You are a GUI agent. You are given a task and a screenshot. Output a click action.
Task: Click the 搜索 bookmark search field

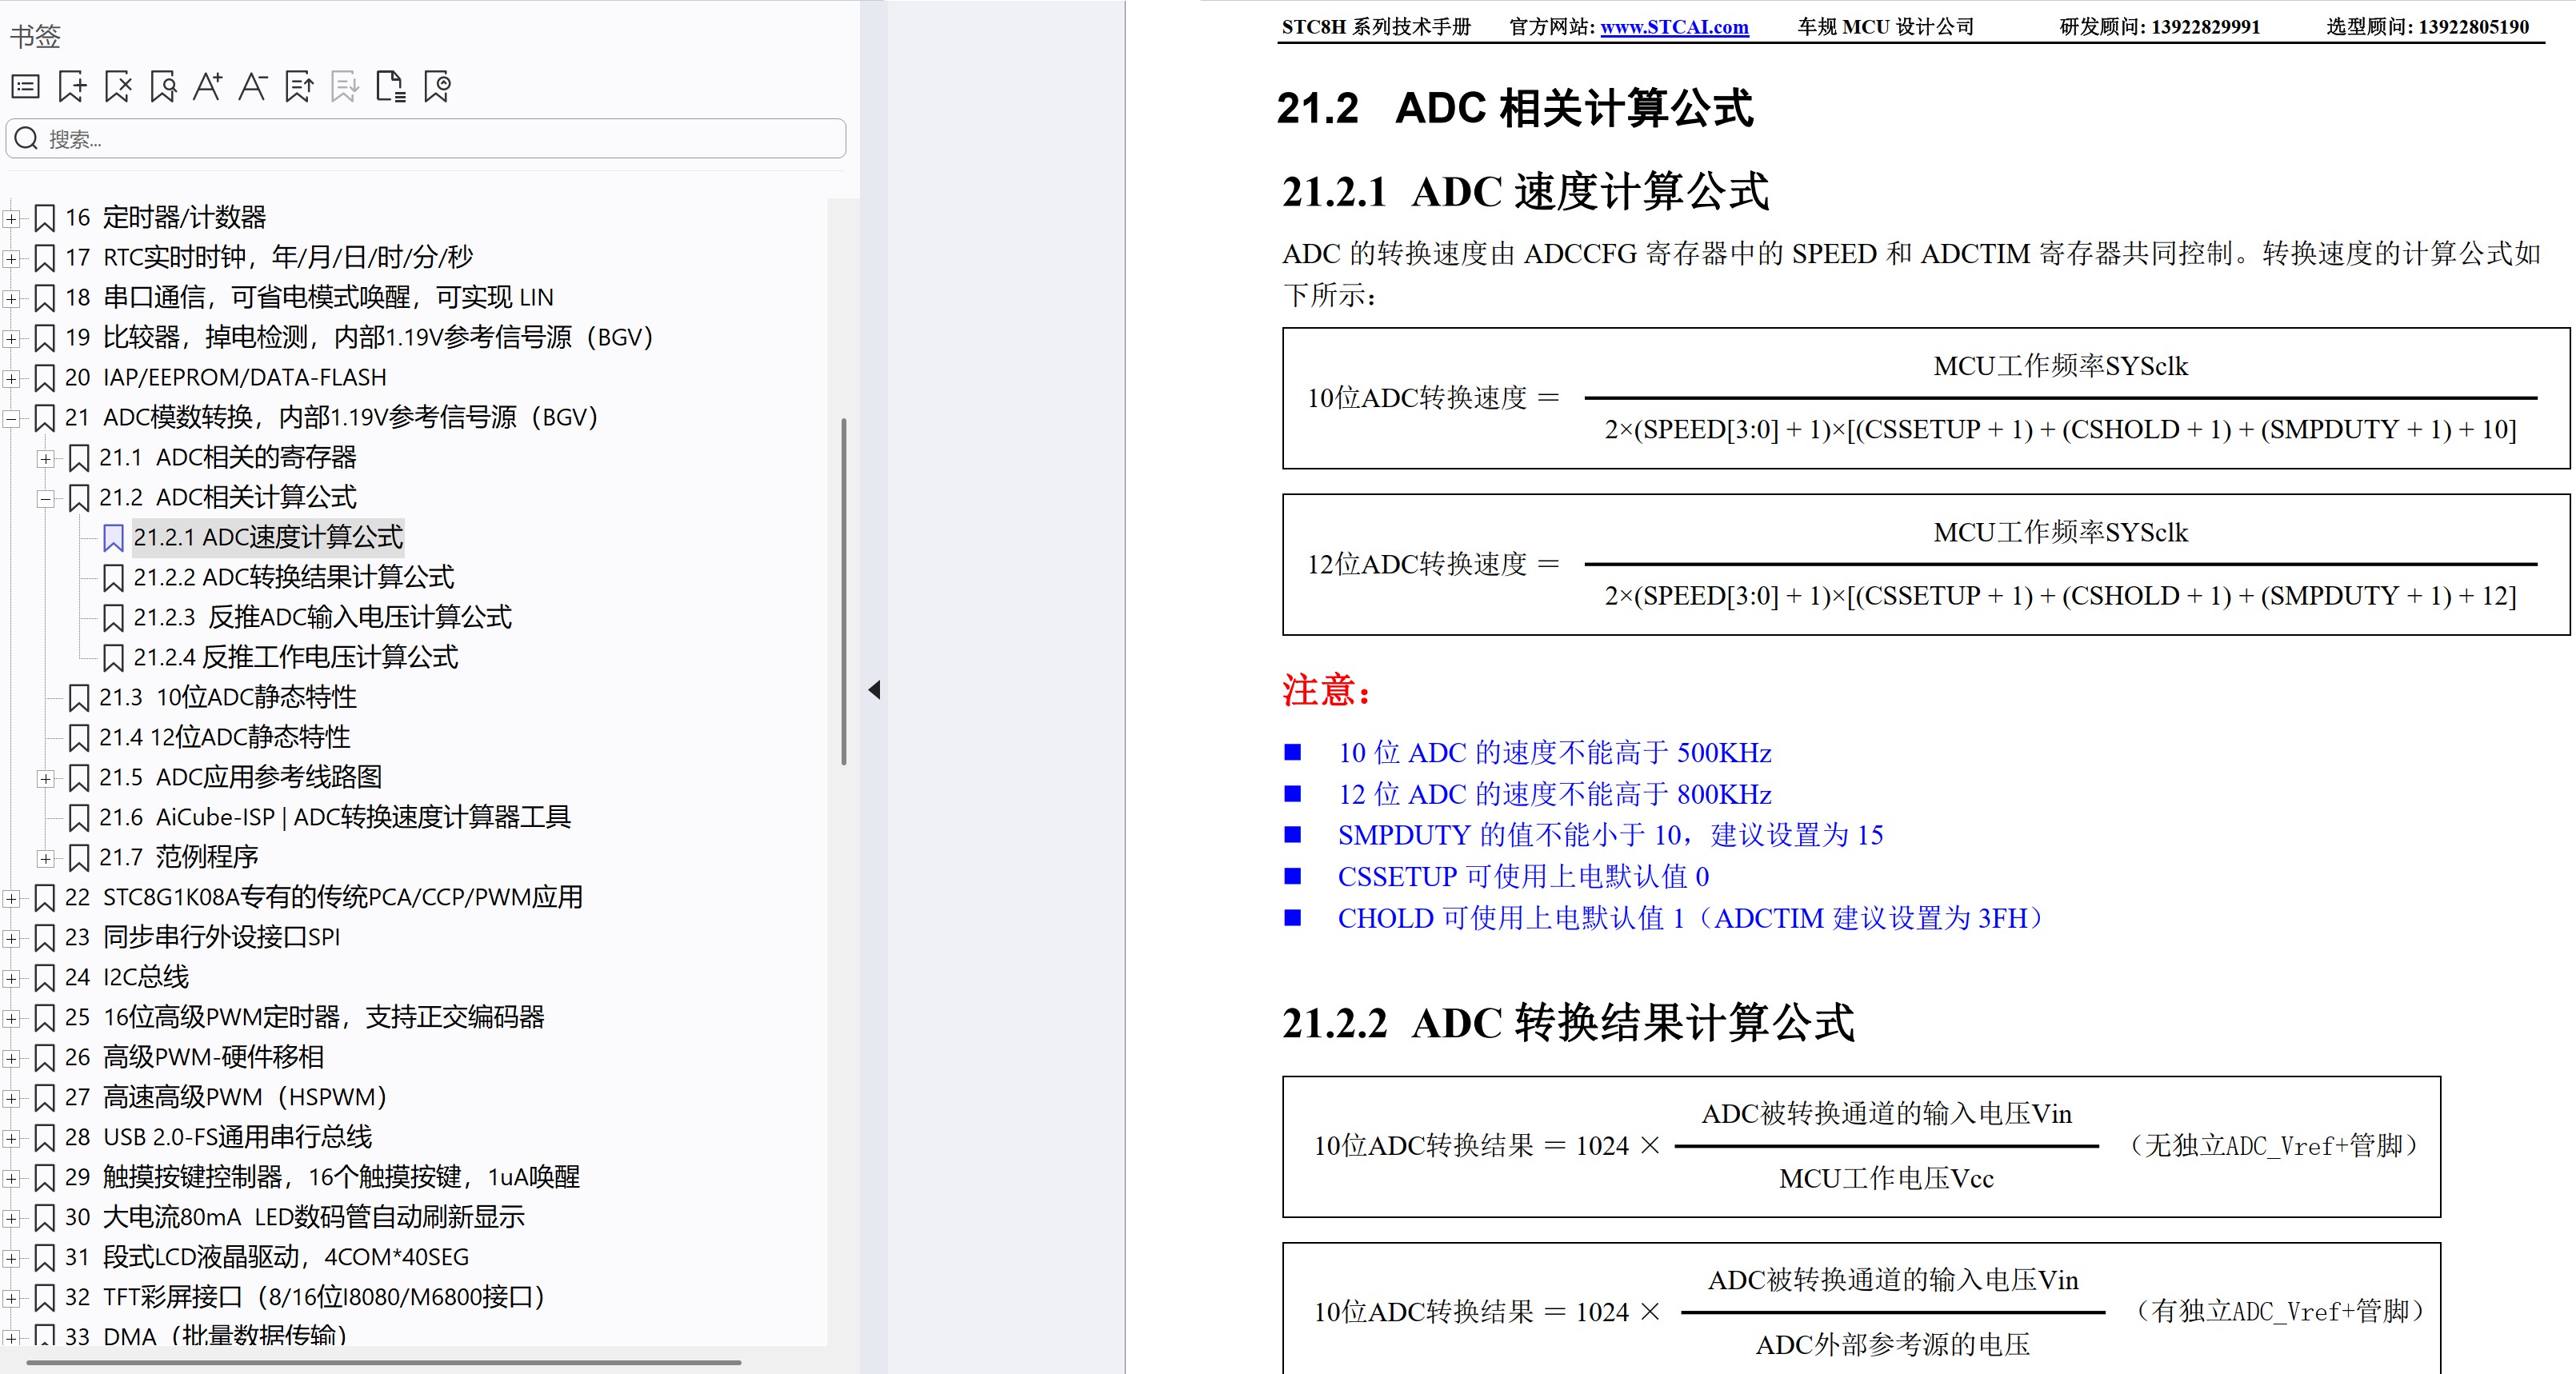426,139
